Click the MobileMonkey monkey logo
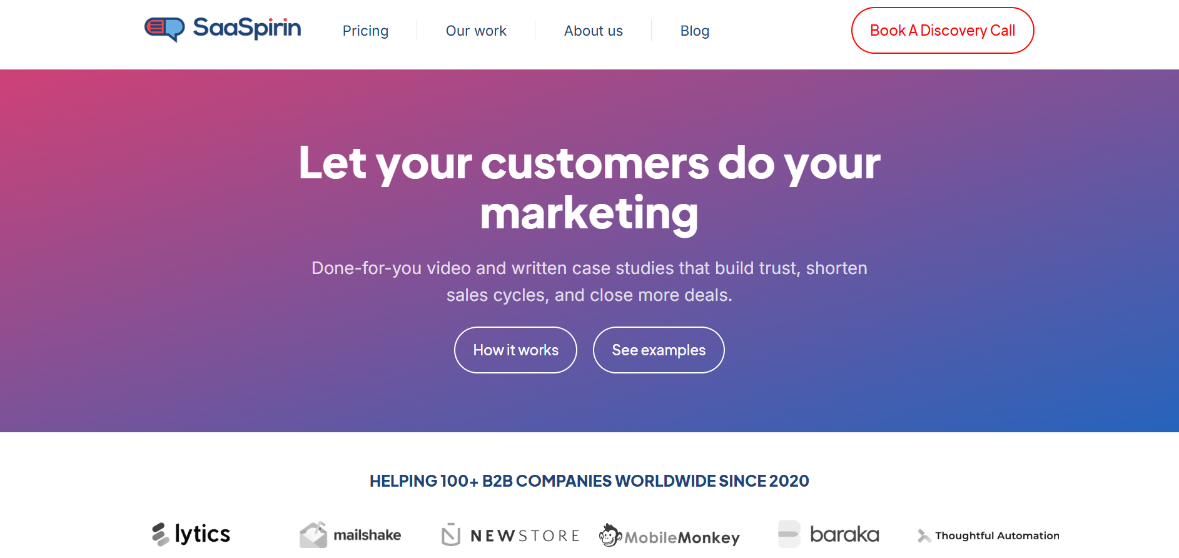This screenshot has width=1179, height=558. (x=669, y=535)
